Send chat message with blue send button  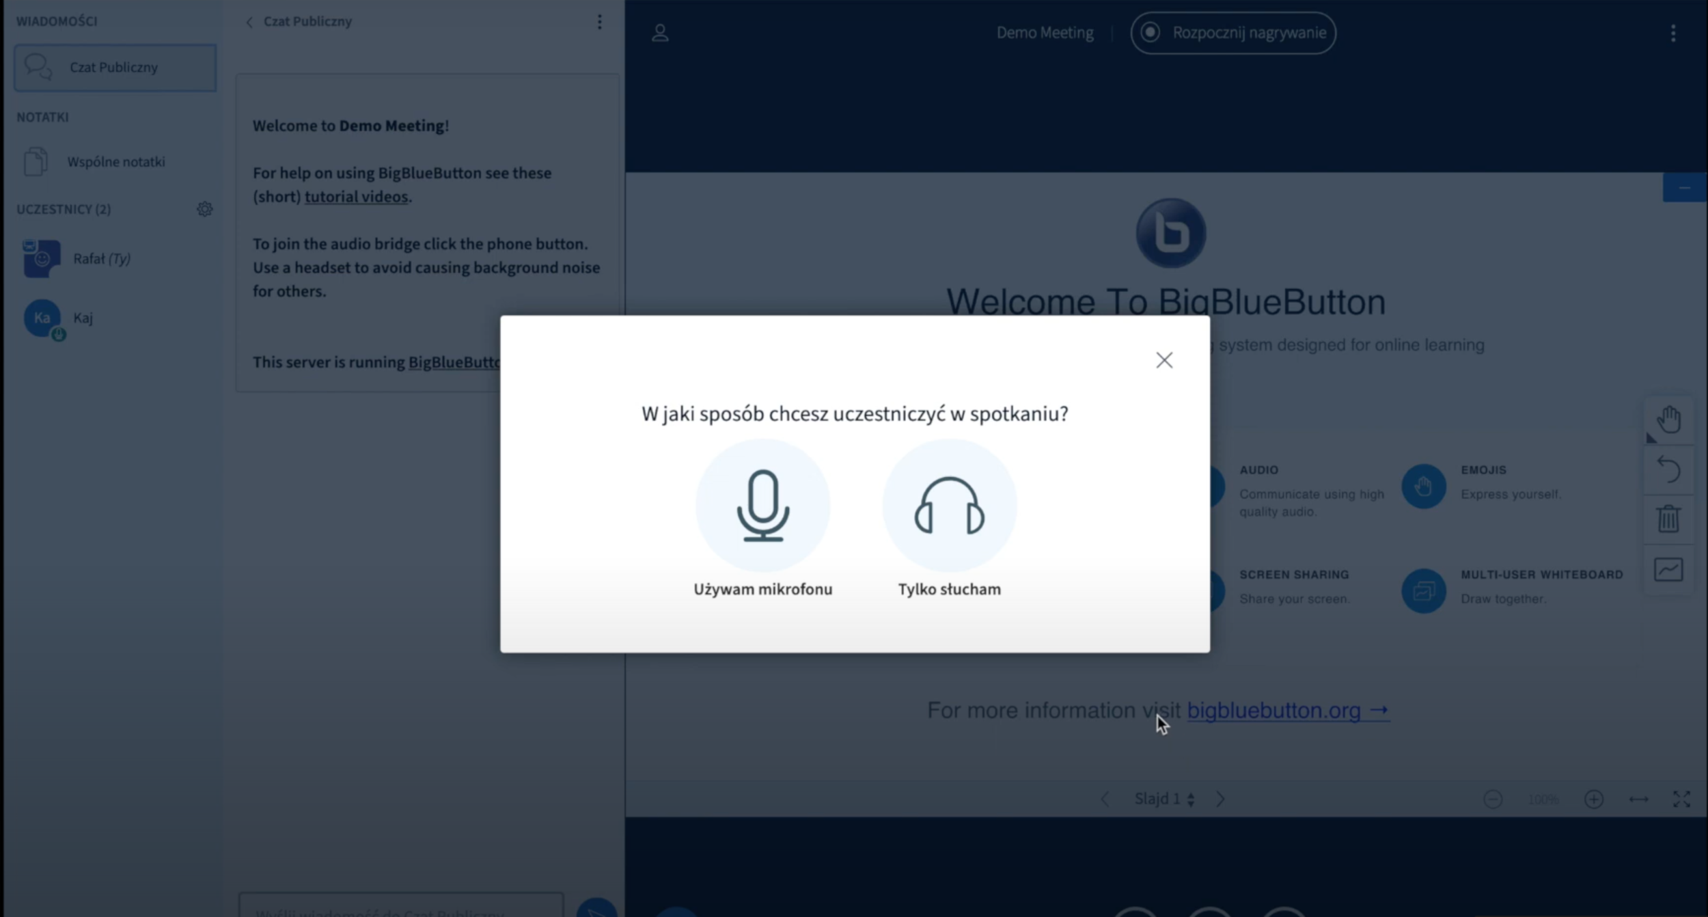click(596, 908)
